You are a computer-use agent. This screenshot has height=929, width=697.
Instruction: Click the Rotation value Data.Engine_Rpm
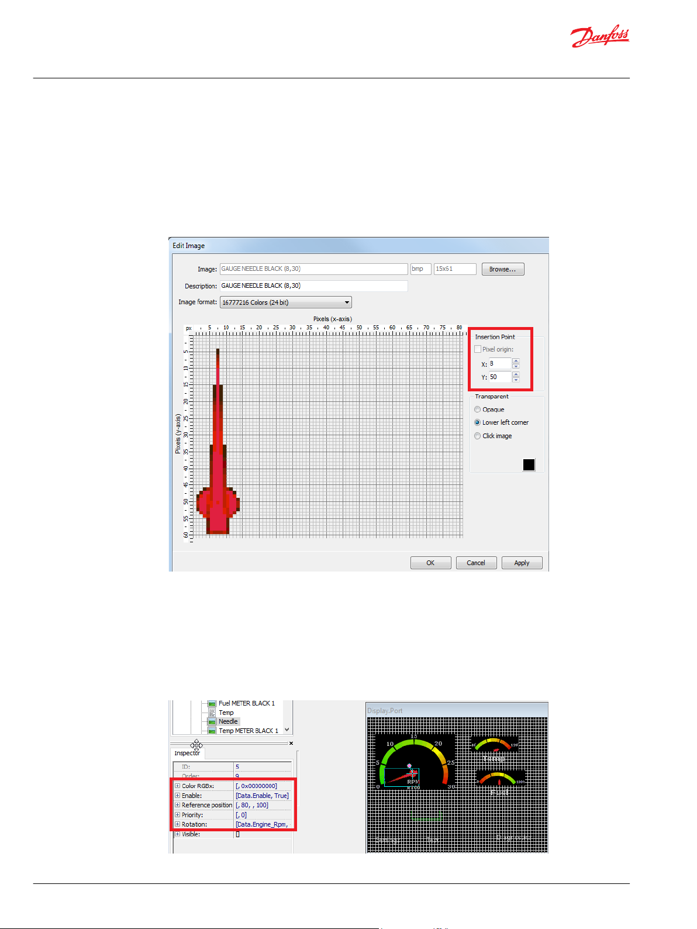[x=262, y=824]
